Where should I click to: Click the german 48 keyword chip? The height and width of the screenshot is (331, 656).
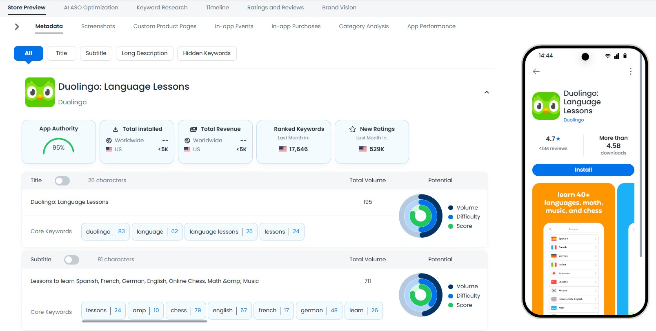point(319,311)
